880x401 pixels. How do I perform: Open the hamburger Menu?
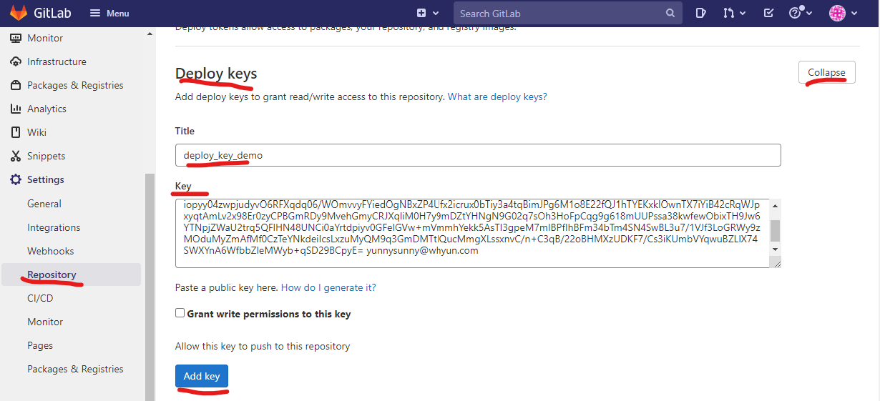tap(109, 13)
